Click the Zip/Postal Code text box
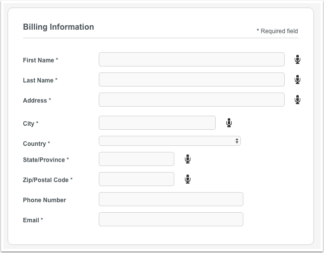 pyautogui.click(x=137, y=179)
